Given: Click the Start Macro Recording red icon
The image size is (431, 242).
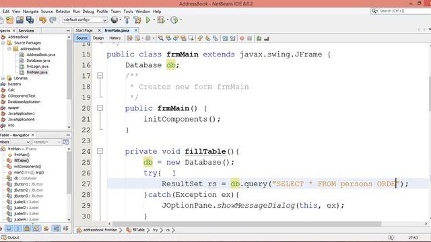Looking at the screenshot, I should [x=242, y=38].
